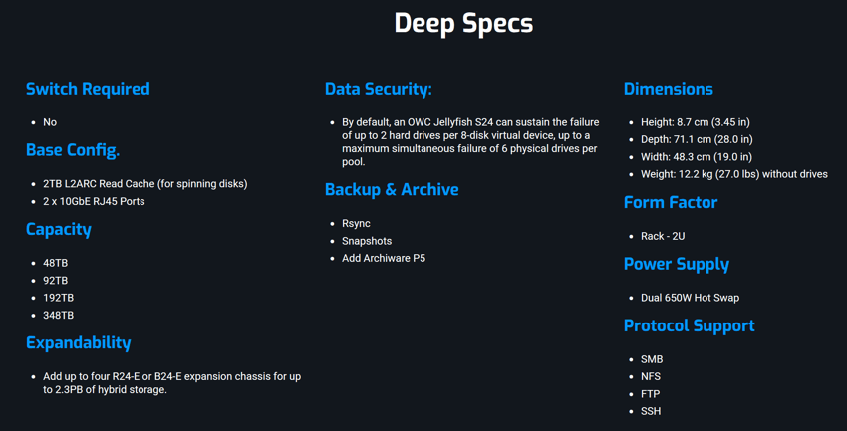Select the Capacity heading
The width and height of the screenshot is (847, 431).
pos(59,230)
